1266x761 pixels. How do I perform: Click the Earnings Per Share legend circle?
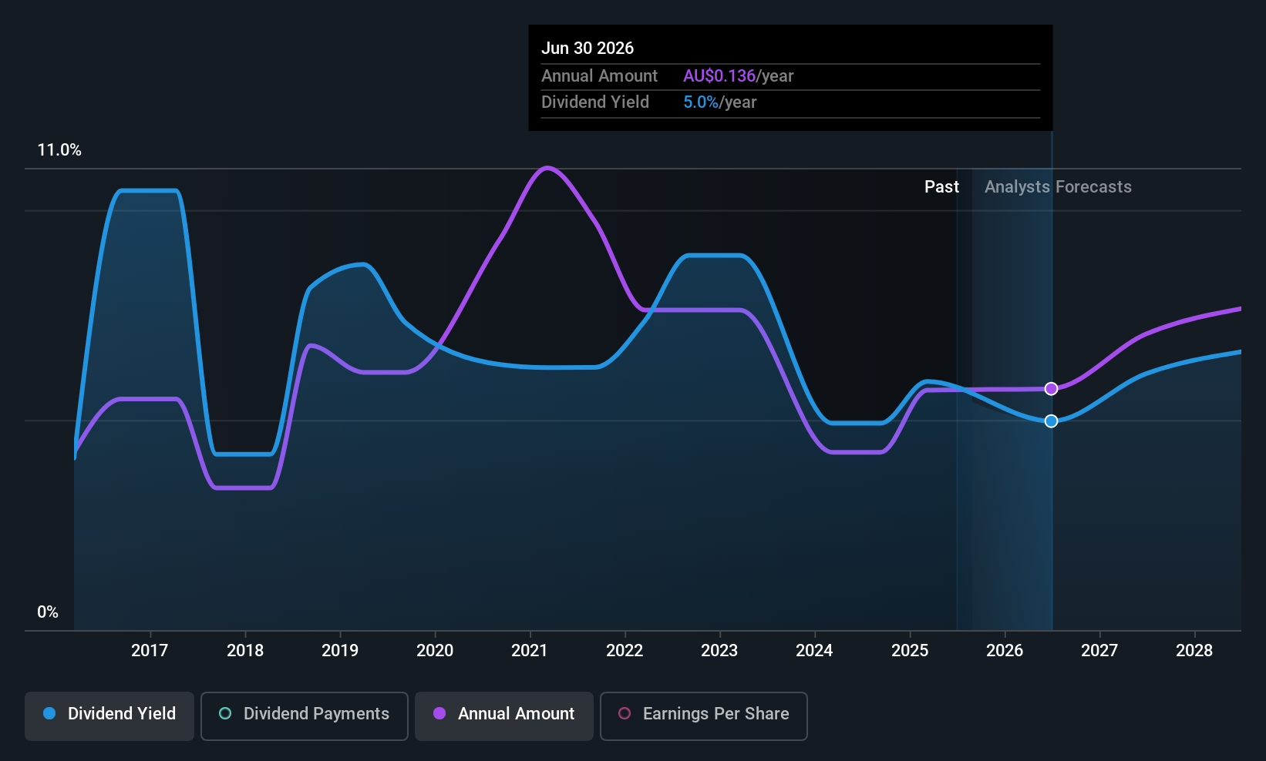pos(625,714)
